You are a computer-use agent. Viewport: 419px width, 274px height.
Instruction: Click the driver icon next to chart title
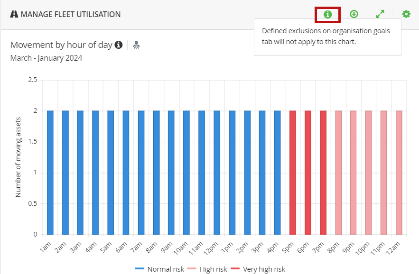[x=136, y=45]
